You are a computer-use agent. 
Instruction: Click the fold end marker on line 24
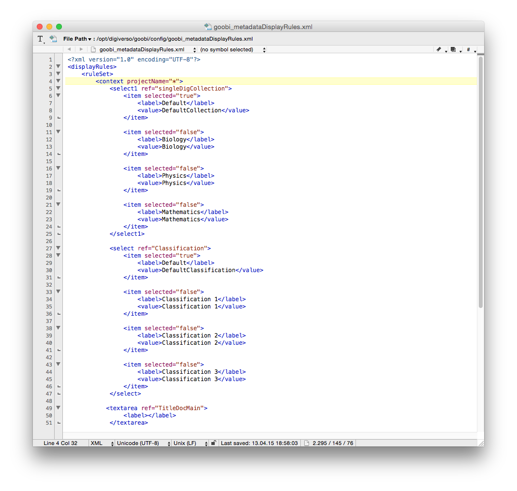coord(59,227)
